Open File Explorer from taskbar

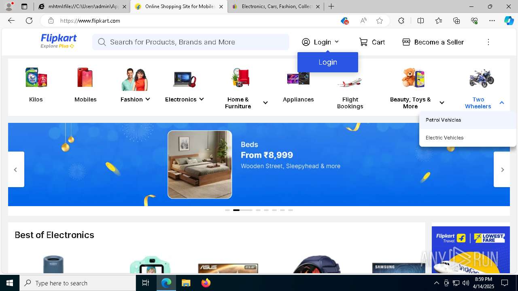pos(186,283)
